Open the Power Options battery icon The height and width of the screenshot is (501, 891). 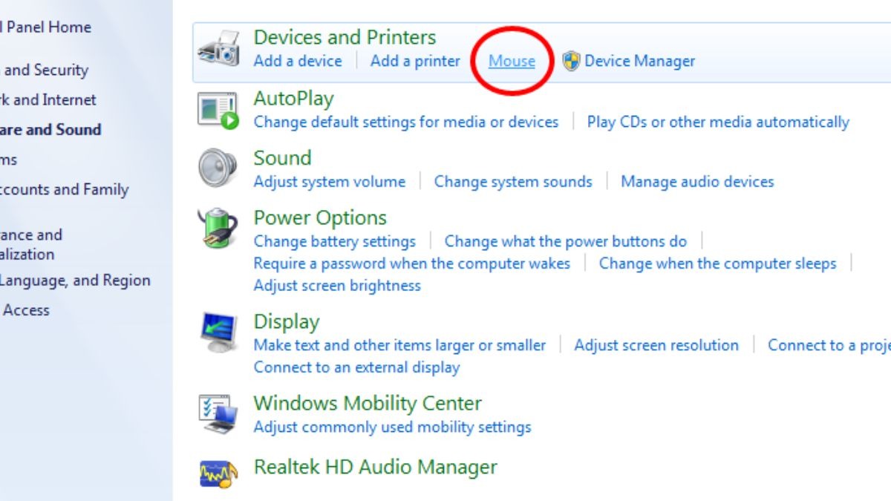[218, 228]
